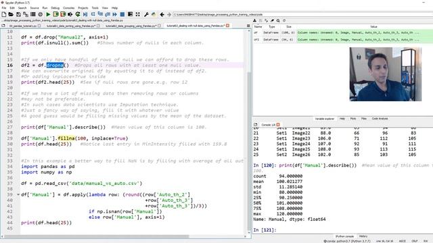Browse tabs button left of editor tabs
Image resolution: width=433 pixels, height=243 pixels.
coord(3,26)
